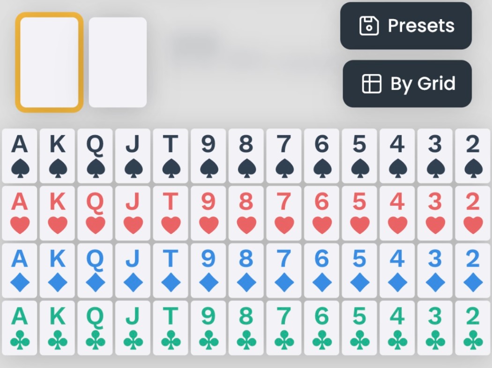This screenshot has height=368, width=492.
Task: Click the 5 of hearts card
Action: [x=359, y=213]
